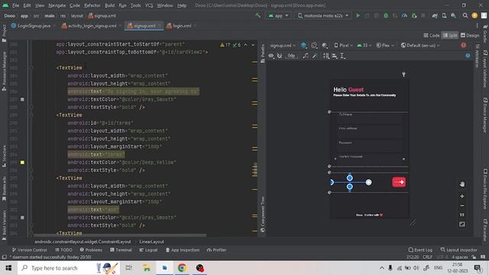This screenshot has width=489, height=275.
Task: Click the zoom to fit screen icon
Action: click(x=461, y=224)
